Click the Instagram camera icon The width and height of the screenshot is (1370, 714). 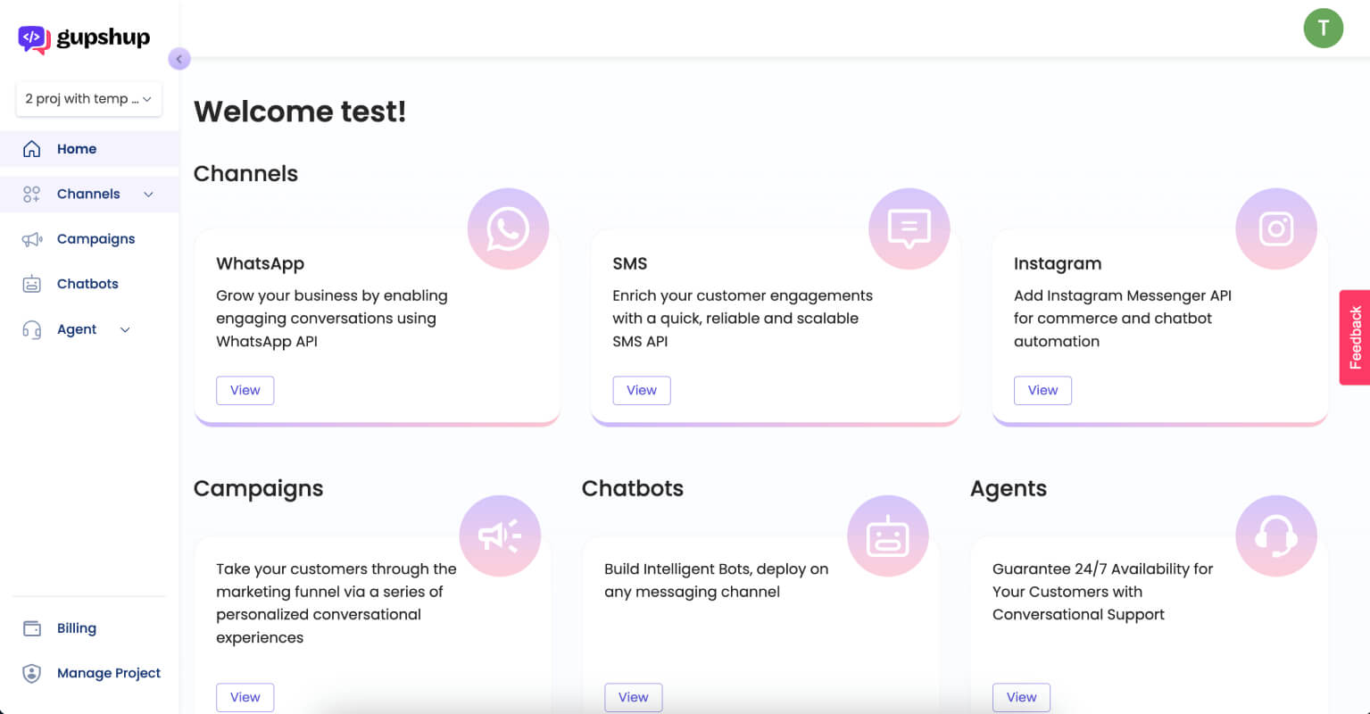coord(1276,228)
